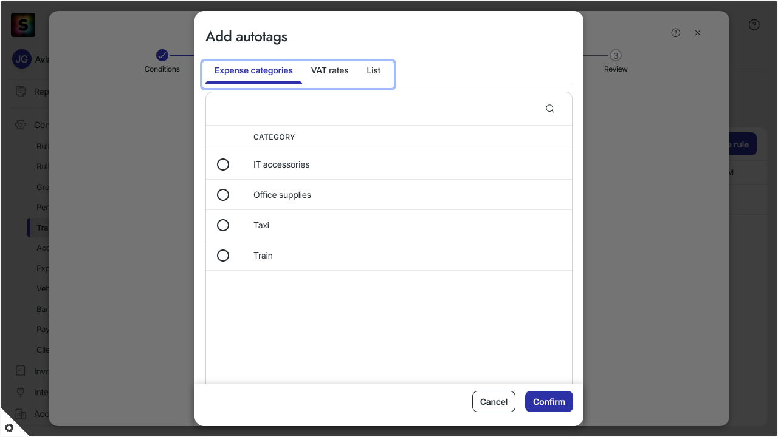The height and width of the screenshot is (437, 778).
Task: Select the Office supplies radio button
Action: pyautogui.click(x=223, y=195)
